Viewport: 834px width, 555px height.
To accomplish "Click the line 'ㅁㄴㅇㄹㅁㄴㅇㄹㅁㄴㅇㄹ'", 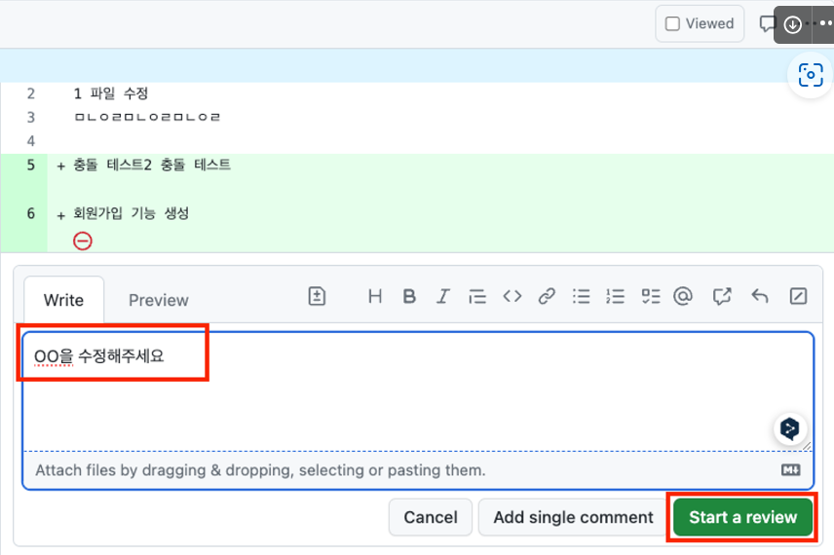I will tap(147, 117).
